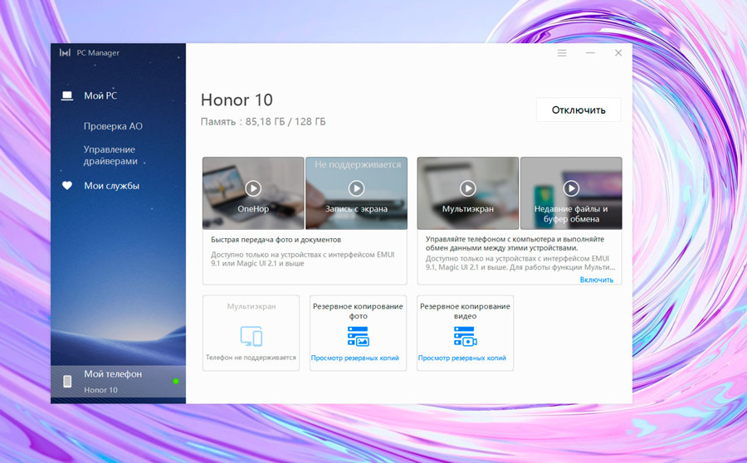Click the Резервное копирование фото title
This screenshot has width=747, height=463.
point(358,311)
